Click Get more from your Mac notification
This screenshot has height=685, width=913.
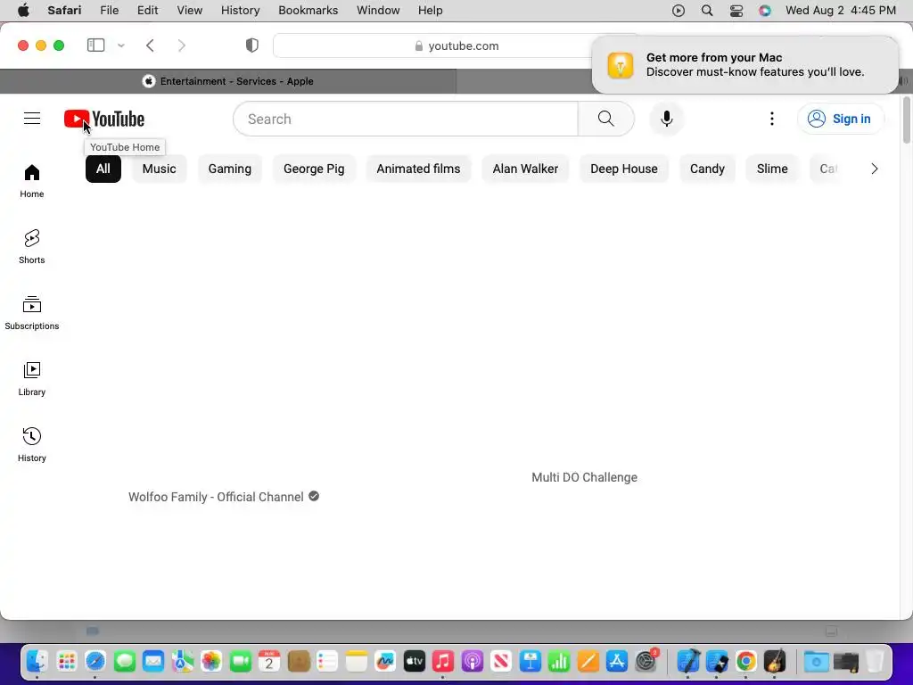coord(745,64)
